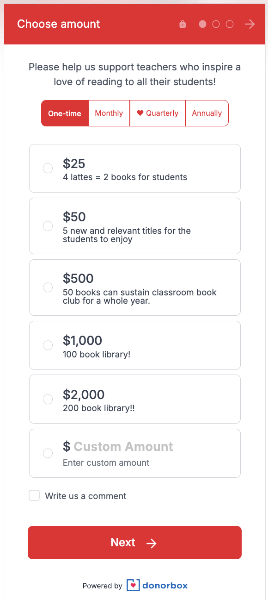Select the $25 donation radio button
Viewport: 268px width, 600px height.
(48, 168)
